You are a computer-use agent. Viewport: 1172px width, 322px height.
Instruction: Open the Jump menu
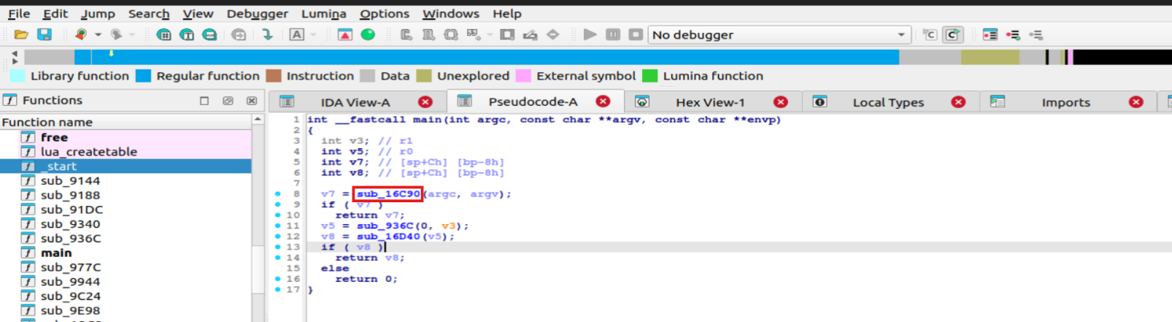click(x=98, y=13)
